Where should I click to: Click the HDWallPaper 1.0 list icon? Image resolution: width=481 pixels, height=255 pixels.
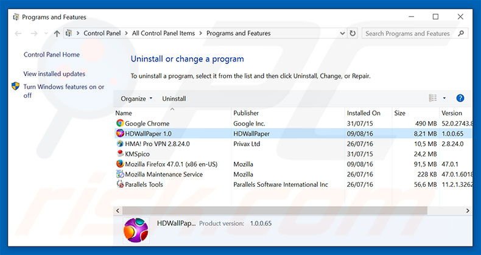click(120, 133)
